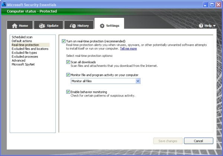Click 'Check for certain patterns of suspicious activity' text
Viewport: 223px width, 156px height.
[x=103, y=95]
